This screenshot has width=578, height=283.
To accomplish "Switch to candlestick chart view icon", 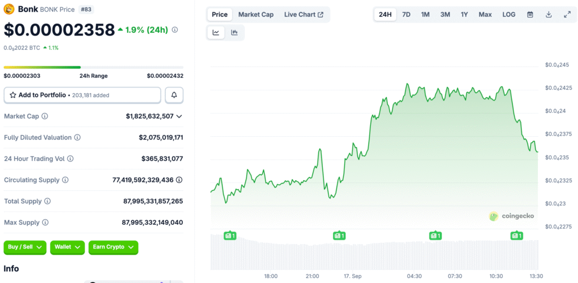I will point(234,33).
